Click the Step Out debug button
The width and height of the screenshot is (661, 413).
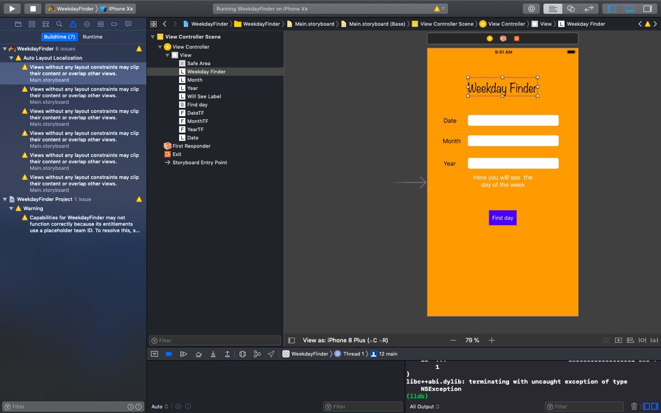pos(227,354)
